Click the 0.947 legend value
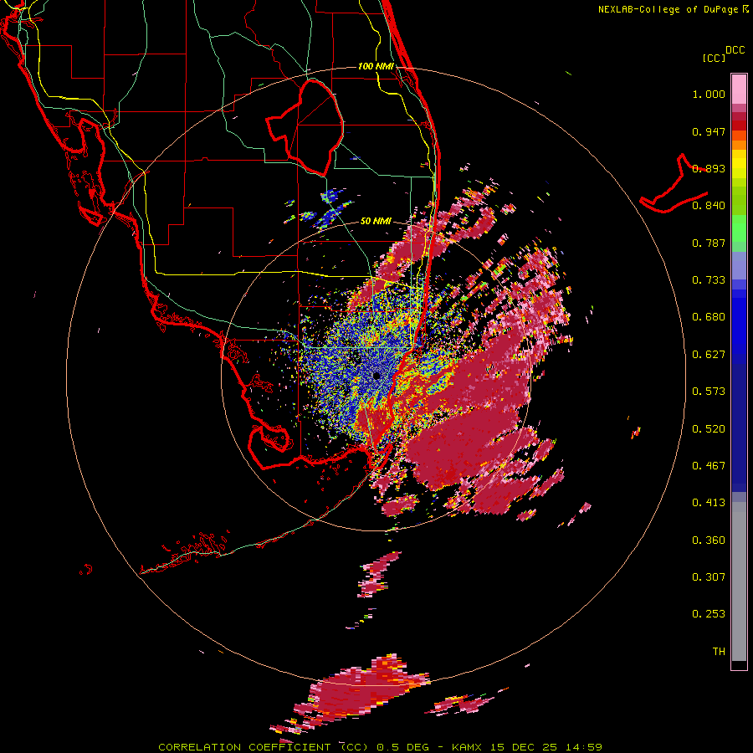753x753 pixels. pos(709,131)
